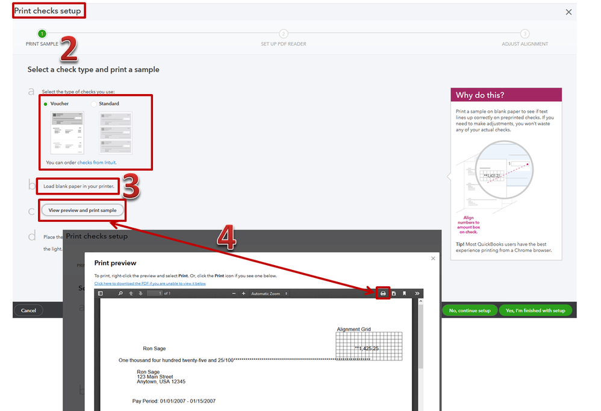Toggle the PDF viewer sidebar icon
This screenshot has height=411, width=601.
tap(101, 293)
